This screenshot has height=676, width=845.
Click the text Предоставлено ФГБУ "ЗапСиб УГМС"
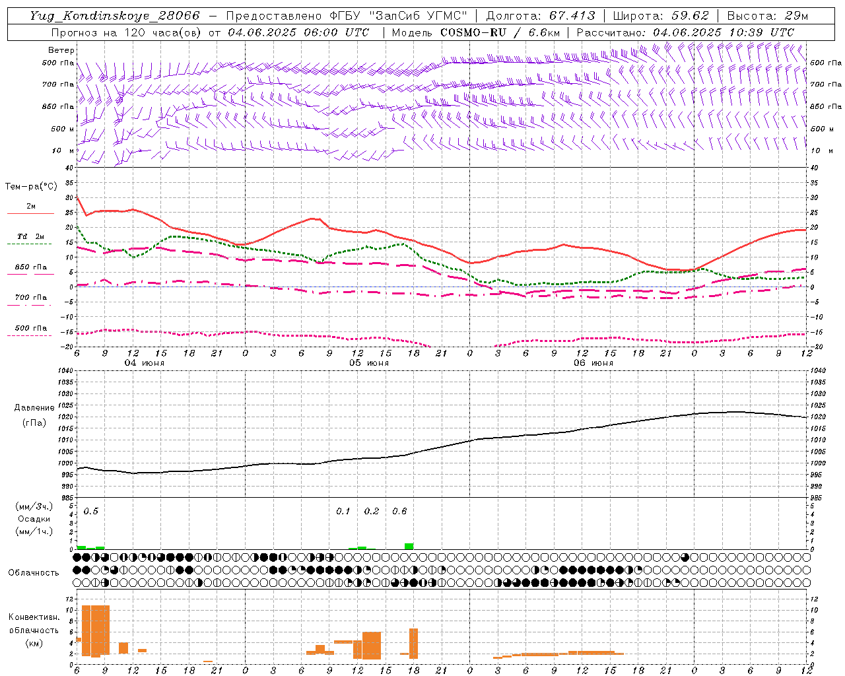tap(347, 16)
